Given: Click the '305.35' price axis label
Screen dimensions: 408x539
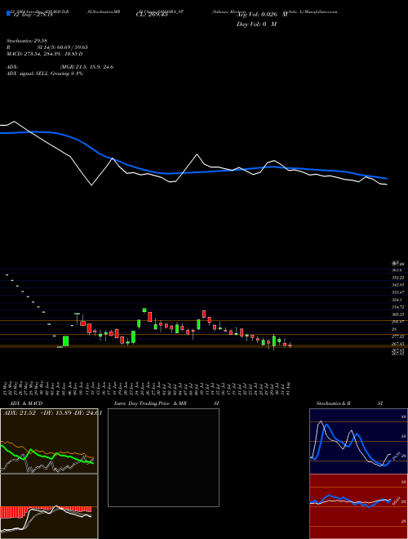Looking at the screenshot, I should pyautogui.click(x=397, y=314).
